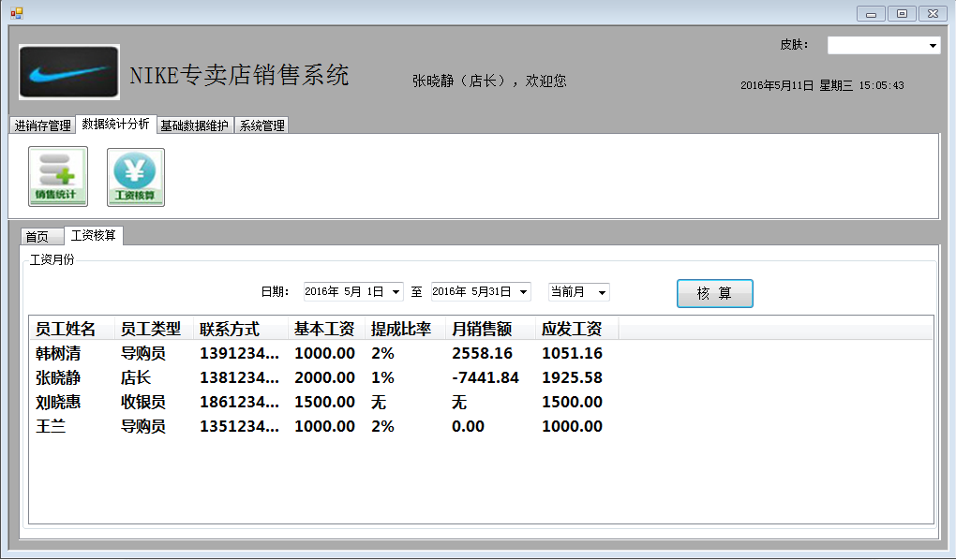The height and width of the screenshot is (560, 956).
Task: Click the 收银员 employee type cell
Action: 143,402
